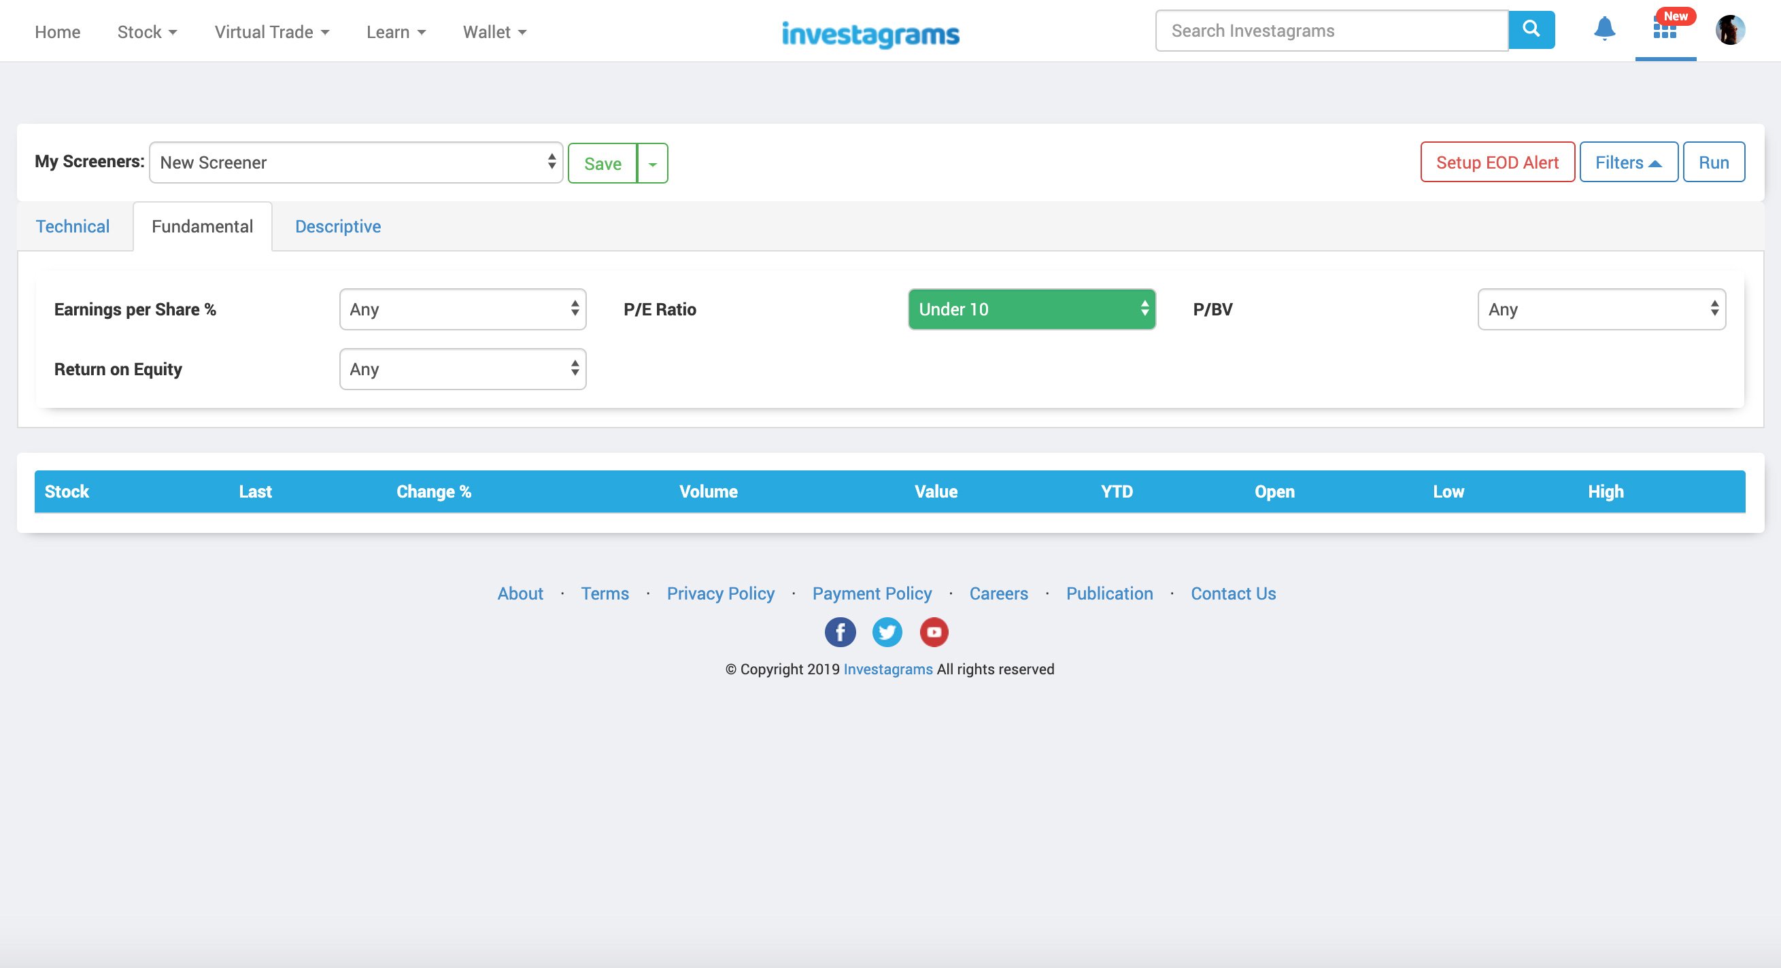Image resolution: width=1781 pixels, height=968 pixels.
Task: Click the investagrams logo
Action: pos(870,34)
